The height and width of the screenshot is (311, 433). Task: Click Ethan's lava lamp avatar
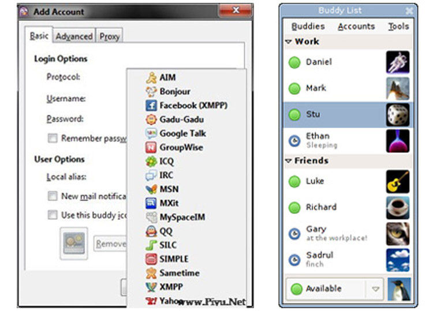(398, 141)
